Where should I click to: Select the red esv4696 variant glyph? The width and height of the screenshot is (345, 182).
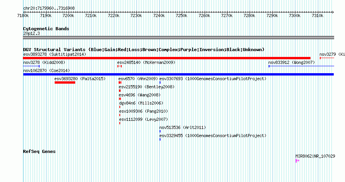click(120, 99)
